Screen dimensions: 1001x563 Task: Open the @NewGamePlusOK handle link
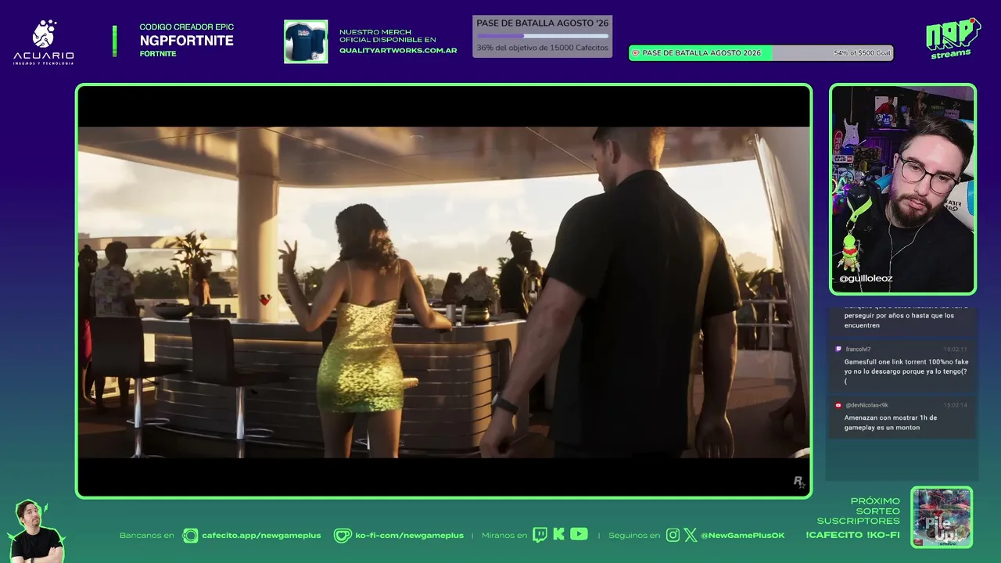point(742,536)
